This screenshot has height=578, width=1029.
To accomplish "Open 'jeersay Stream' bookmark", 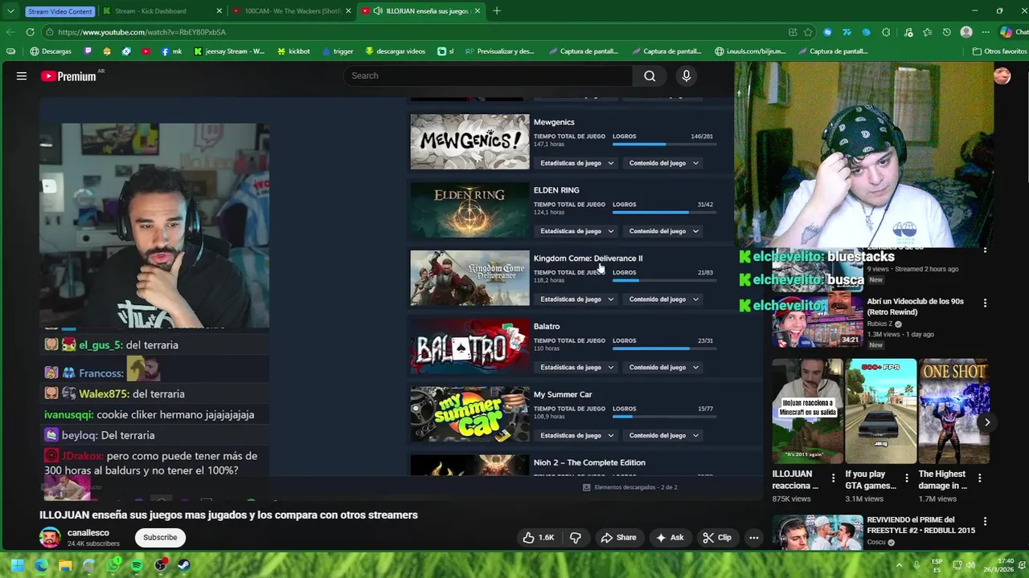I will [x=228, y=51].
